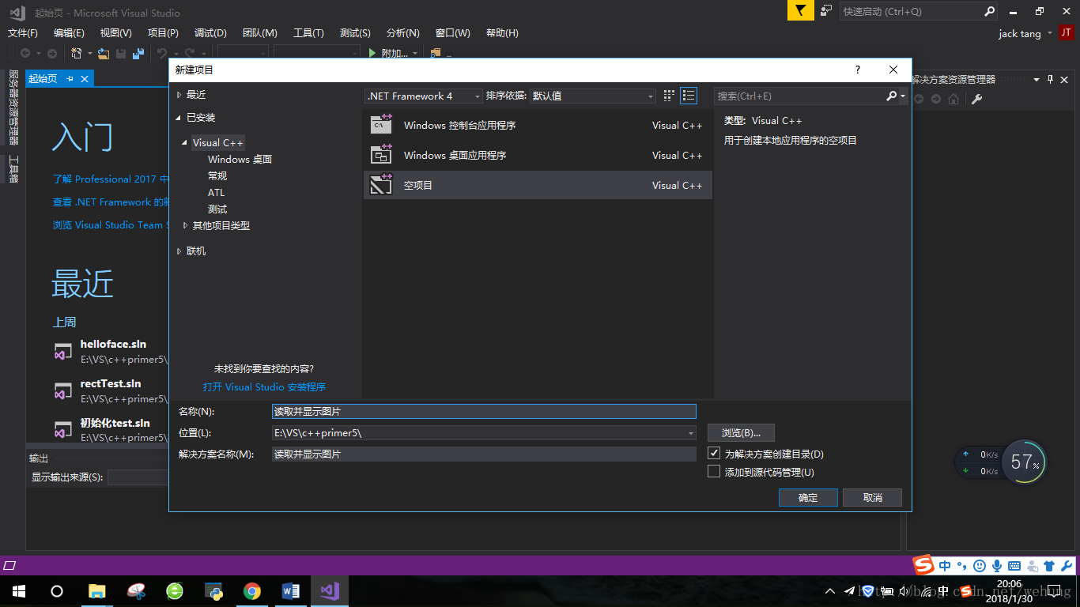Viewport: 1080px width, 607px height.
Task: Open the File (文件) menu
Action: pyautogui.click(x=23, y=32)
